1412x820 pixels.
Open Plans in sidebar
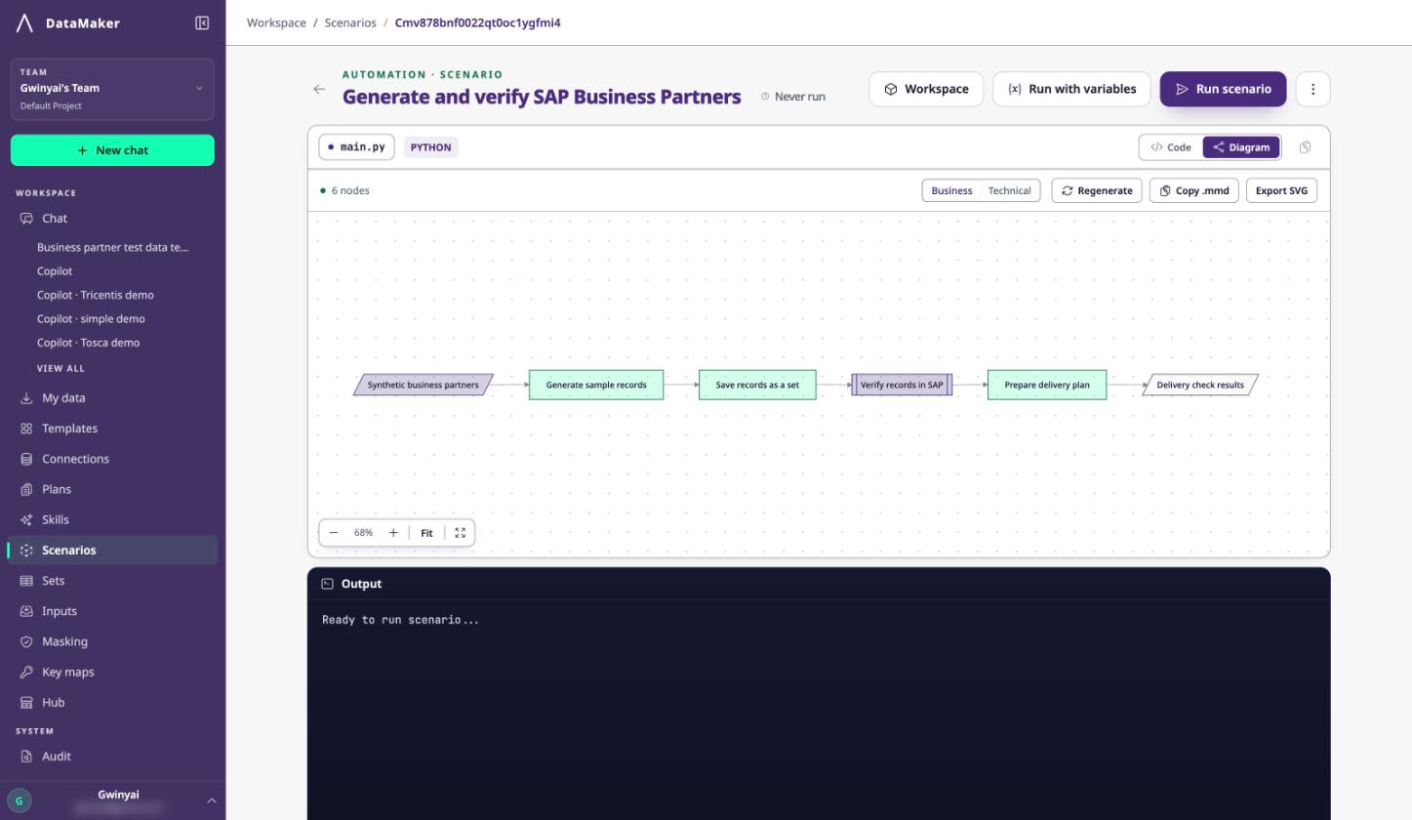[x=112, y=489]
